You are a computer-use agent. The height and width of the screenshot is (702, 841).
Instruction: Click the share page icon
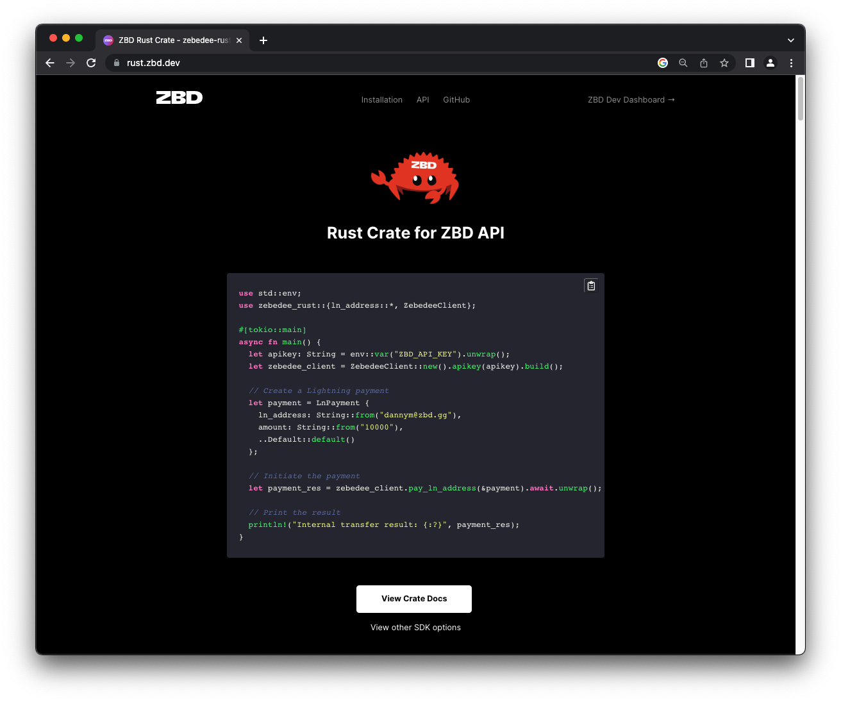tap(704, 63)
